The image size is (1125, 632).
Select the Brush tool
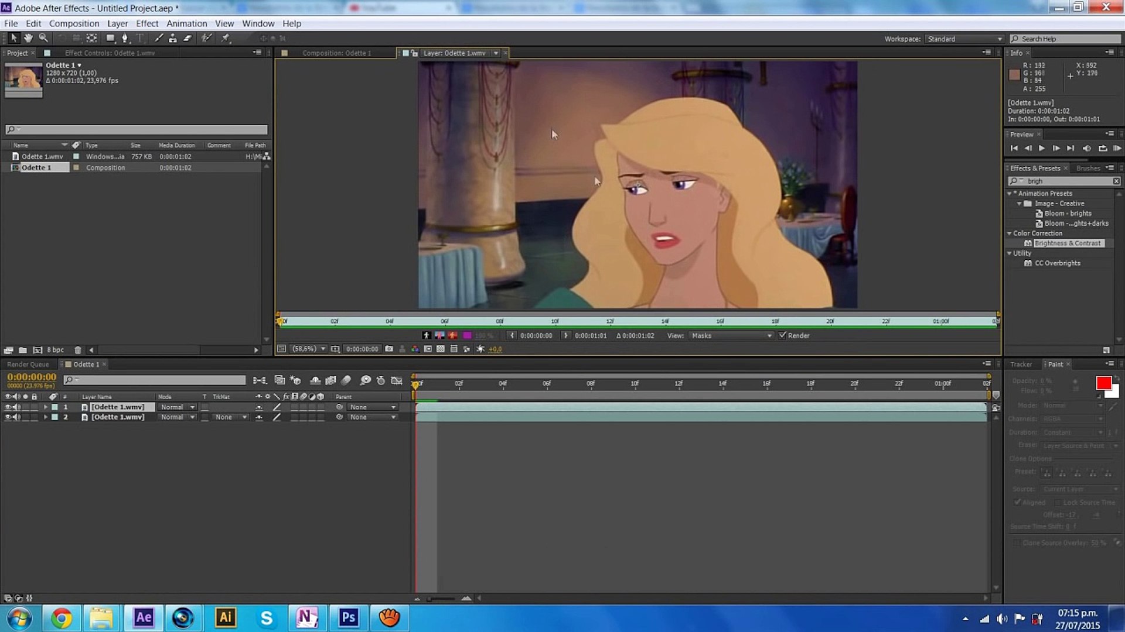tap(158, 38)
